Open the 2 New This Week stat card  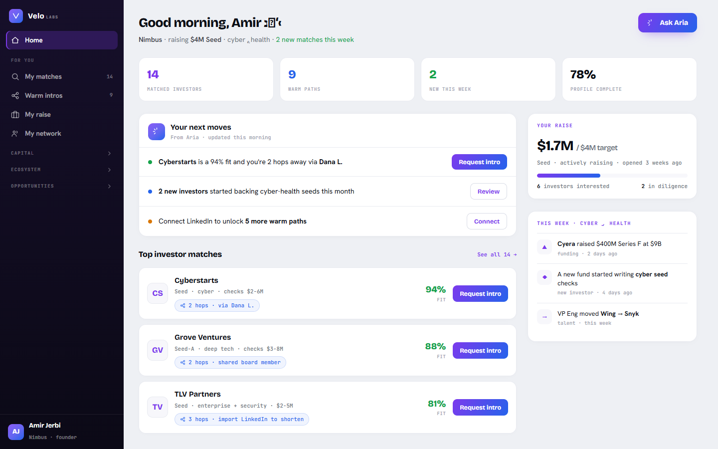[x=488, y=79]
